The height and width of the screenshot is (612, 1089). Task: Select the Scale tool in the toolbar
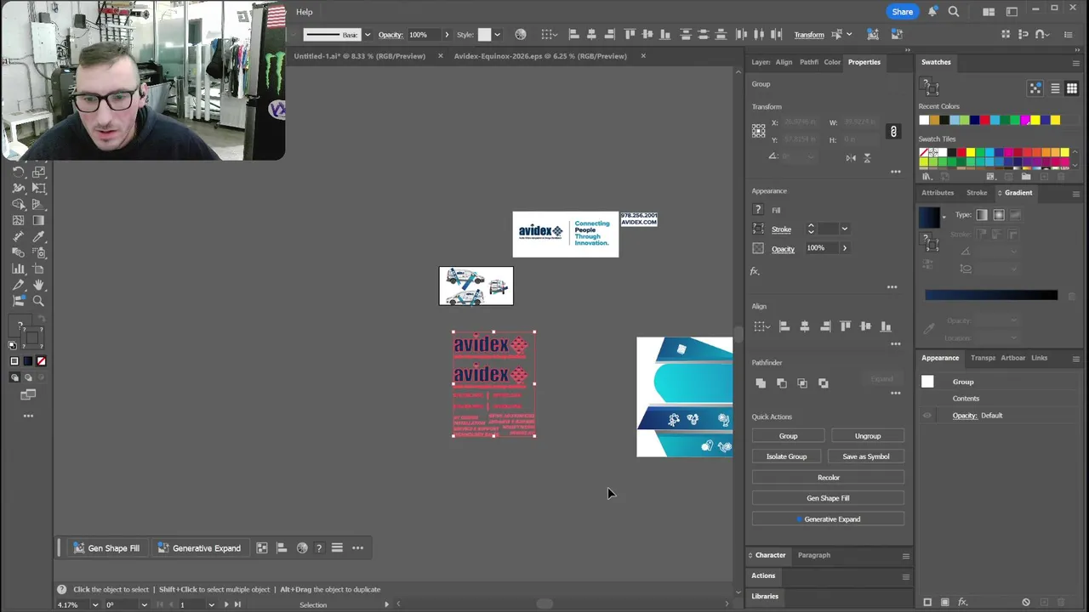coord(38,173)
